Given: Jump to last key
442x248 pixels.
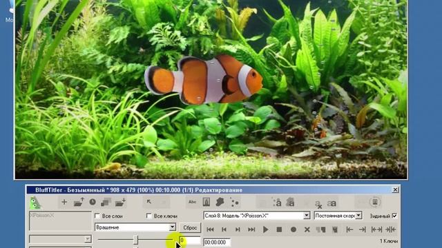Looking at the screenshot, I should 251,229.
